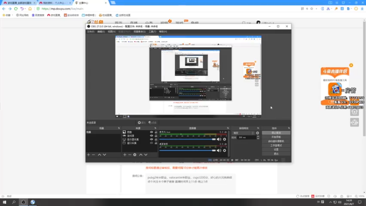Image resolution: width=366 pixels, height=206 pixels.
Task: Click the bookmark star in the address bar
Action: tap(312, 9)
